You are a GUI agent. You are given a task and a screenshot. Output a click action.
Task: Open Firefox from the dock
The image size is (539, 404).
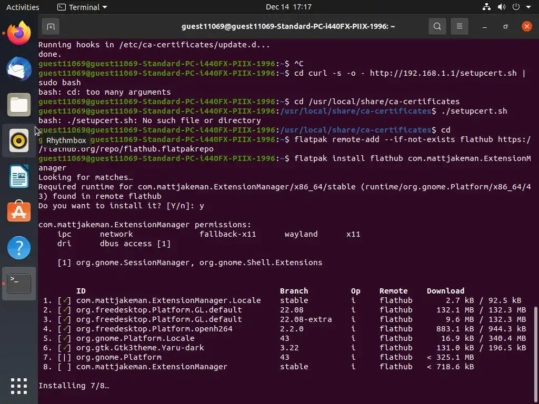pyautogui.click(x=19, y=33)
